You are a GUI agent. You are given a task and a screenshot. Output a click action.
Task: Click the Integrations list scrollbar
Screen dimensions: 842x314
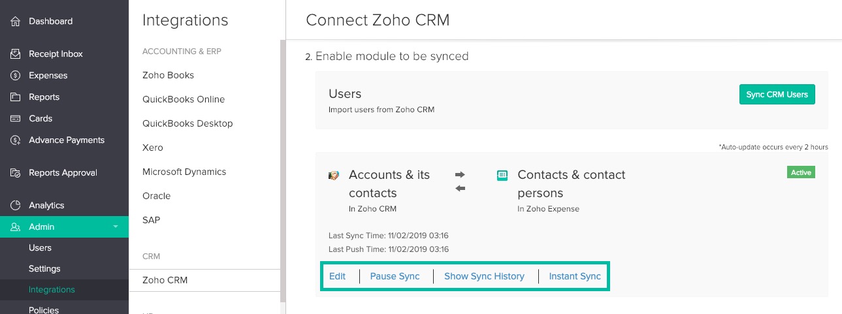282,170
